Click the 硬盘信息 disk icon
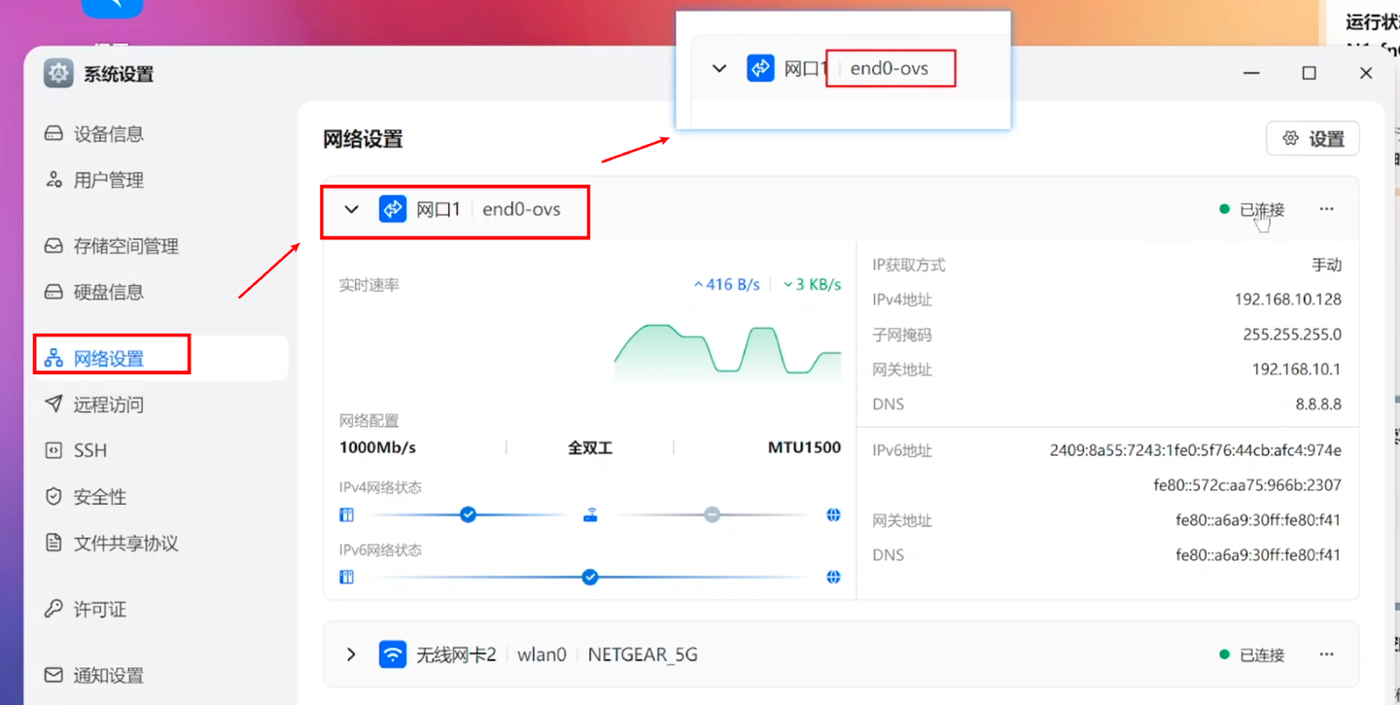Screen dimensions: 1400x705 53,292
